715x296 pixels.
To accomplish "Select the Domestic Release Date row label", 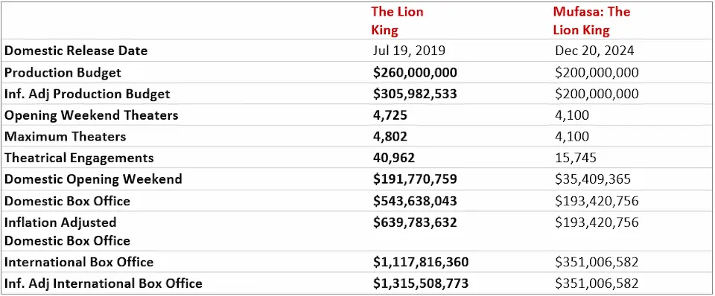I will click(x=76, y=51).
